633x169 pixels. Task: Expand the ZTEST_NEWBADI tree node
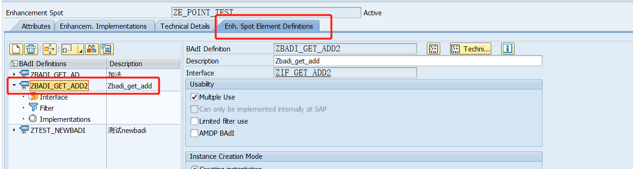(14, 131)
